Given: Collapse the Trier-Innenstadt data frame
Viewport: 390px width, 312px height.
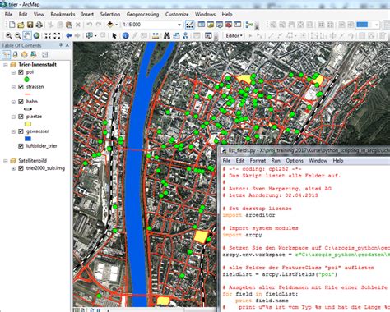Looking at the screenshot, I should coord(6,65).
